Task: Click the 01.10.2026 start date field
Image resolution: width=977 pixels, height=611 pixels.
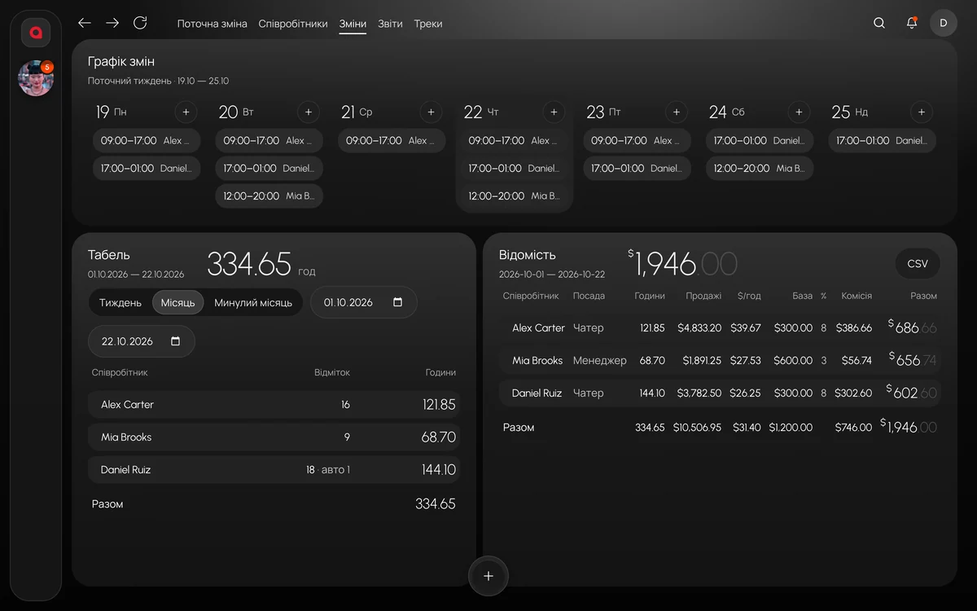Action: [364, 302]
